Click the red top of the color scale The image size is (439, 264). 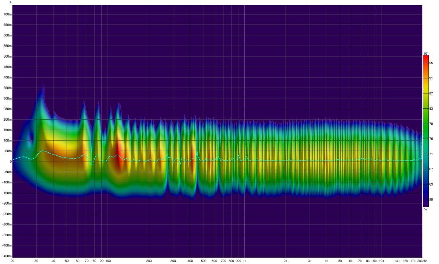pos(425,57)
